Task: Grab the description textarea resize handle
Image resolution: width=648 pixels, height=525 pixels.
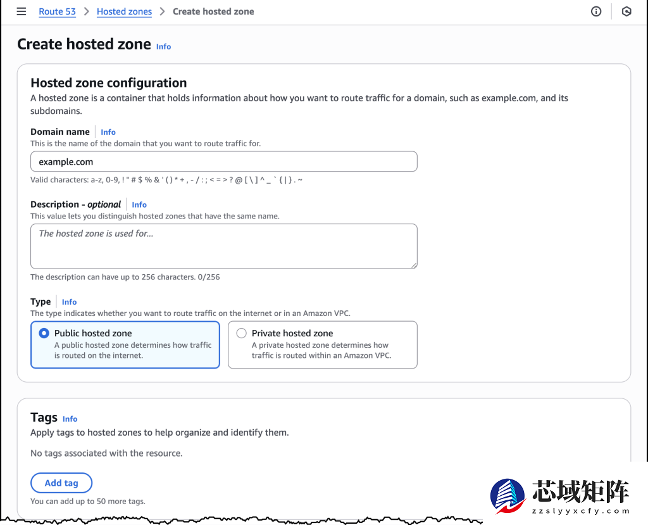Action: point(414,265)
